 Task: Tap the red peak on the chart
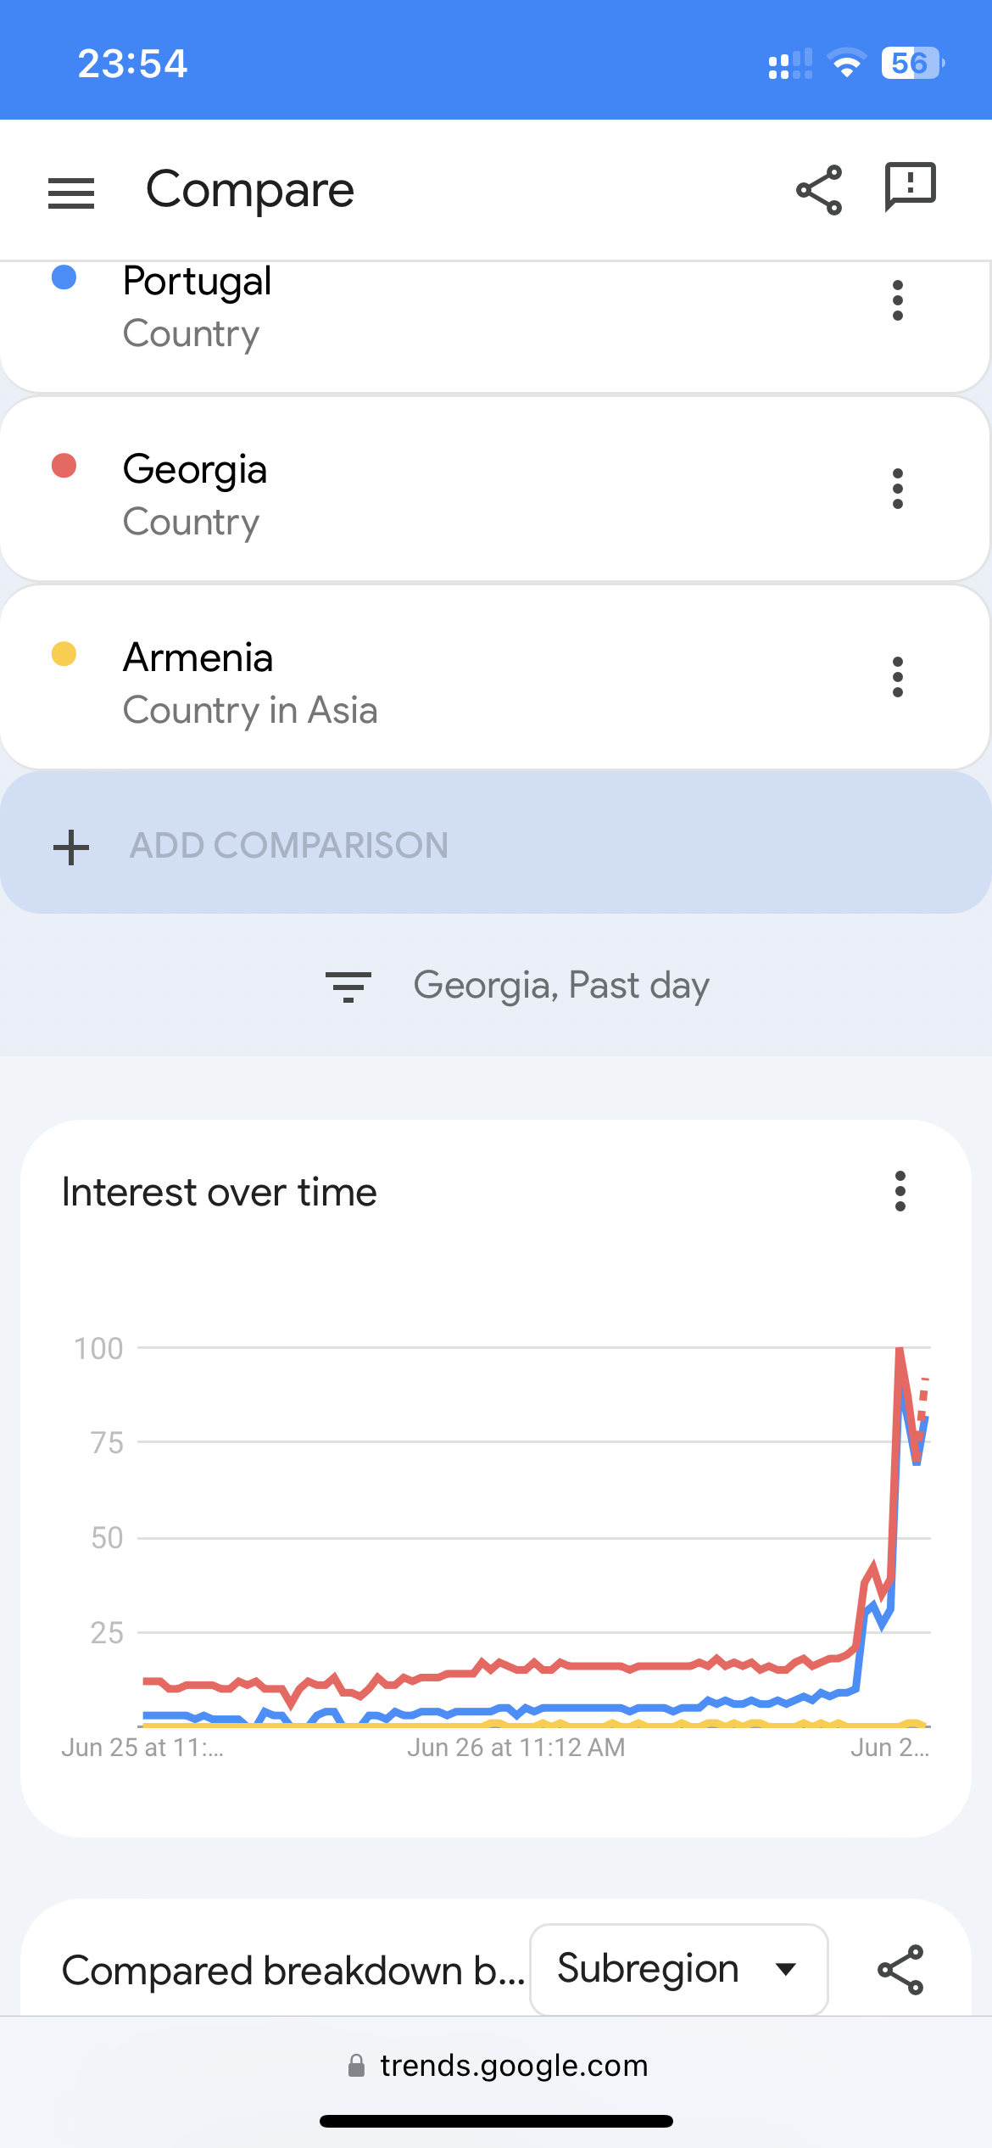coord(900,1349)
